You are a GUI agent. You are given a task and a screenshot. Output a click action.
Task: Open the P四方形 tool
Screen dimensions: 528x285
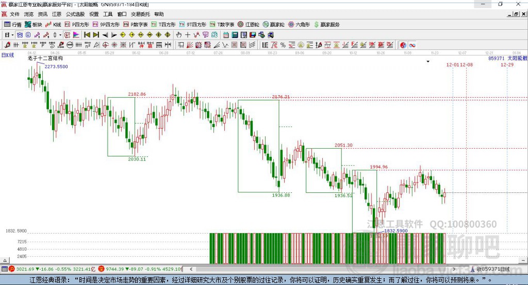pyautogui.click(x=77, y=25)
